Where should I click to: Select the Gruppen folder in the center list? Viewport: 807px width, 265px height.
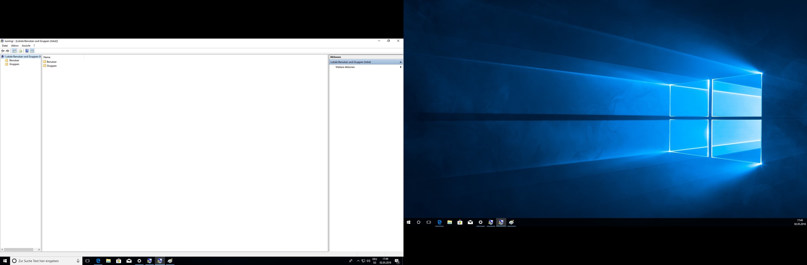pos(50,66)
